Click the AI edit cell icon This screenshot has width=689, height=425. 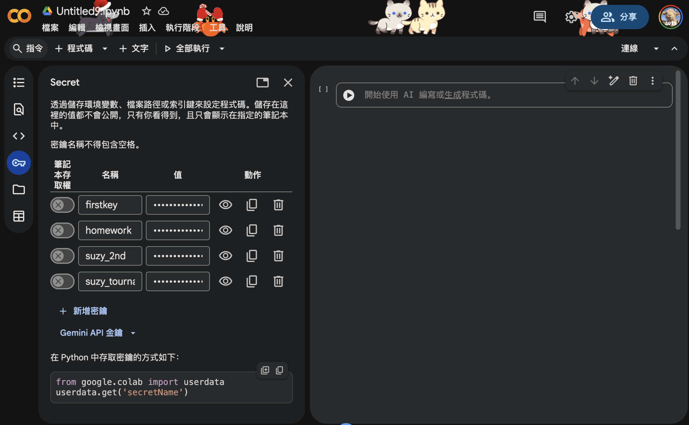[x=613, y=81]
